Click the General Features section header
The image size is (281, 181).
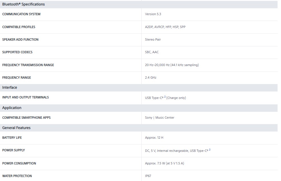[x=16, y=128]
